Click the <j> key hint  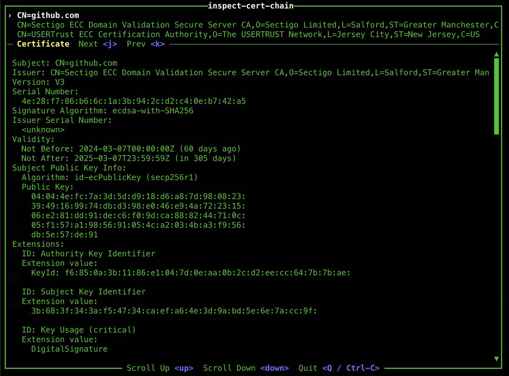tap(110, 44)
